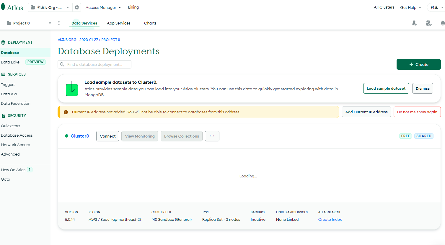Click the organization breadcrumb link

tap(78, 40)
